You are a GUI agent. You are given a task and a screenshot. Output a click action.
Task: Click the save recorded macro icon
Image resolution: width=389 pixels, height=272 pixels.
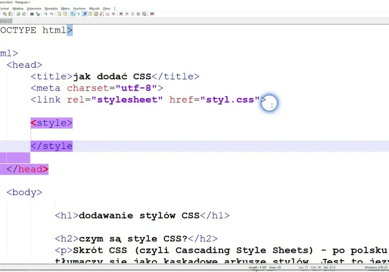pos(144,14)
